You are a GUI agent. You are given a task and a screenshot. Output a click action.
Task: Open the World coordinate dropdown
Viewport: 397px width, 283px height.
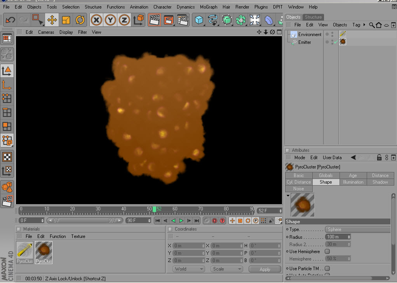[188, 269]
